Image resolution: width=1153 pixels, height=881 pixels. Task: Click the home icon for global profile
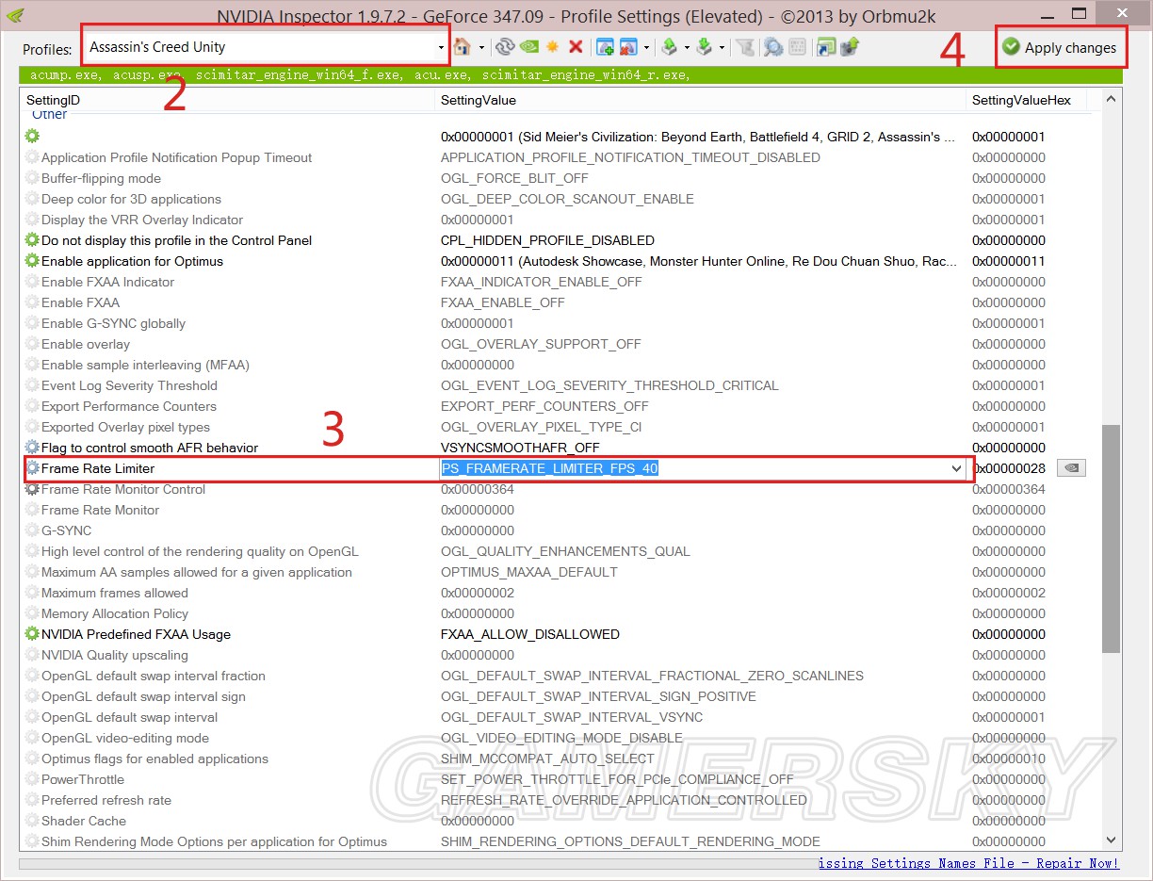pos(462,46)
